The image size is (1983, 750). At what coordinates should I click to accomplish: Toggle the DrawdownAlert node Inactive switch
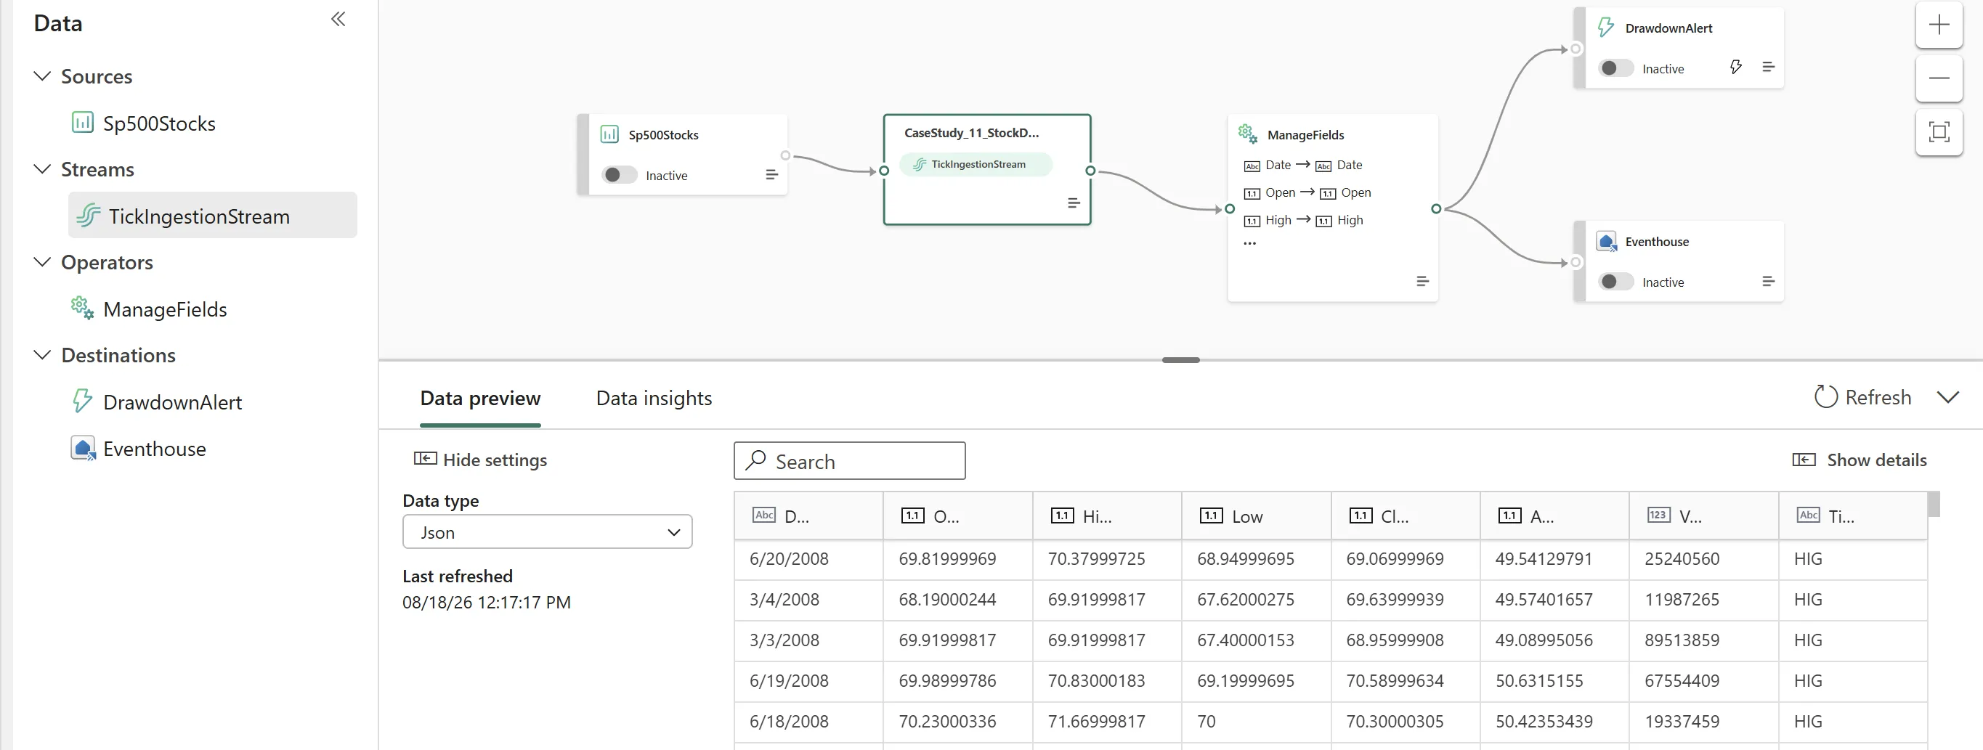(1615, 68)
